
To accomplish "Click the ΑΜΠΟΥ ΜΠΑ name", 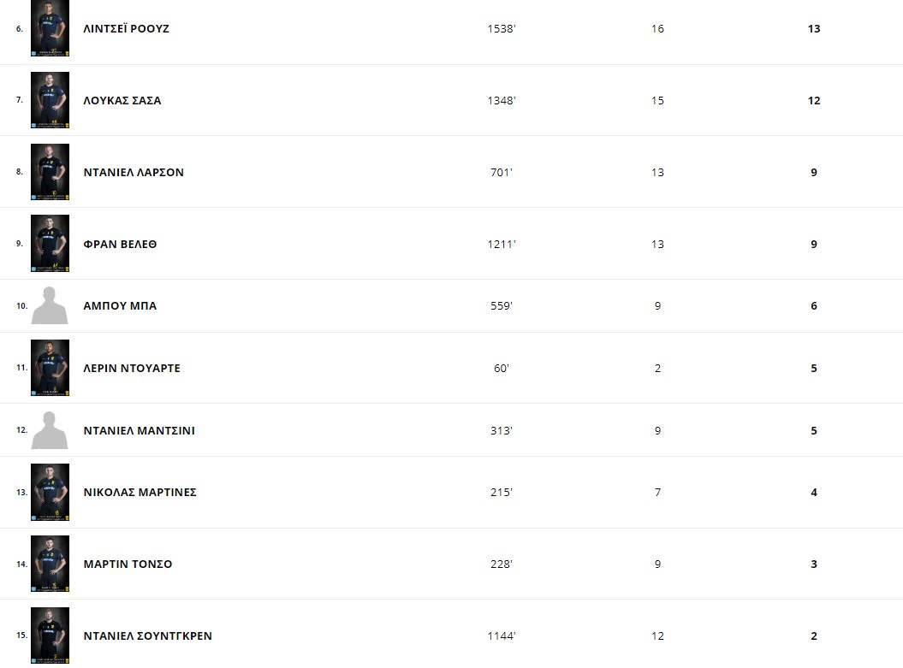I will pyautogui.click(x=120, y=306).
